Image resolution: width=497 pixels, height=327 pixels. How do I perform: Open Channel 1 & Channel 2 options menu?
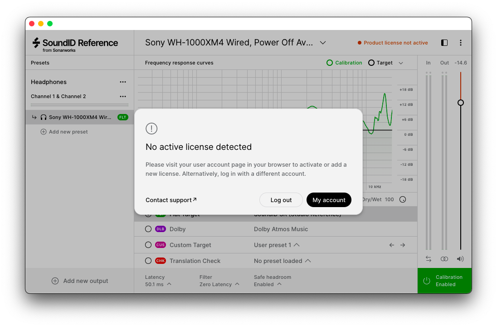(x=123, y=97)
